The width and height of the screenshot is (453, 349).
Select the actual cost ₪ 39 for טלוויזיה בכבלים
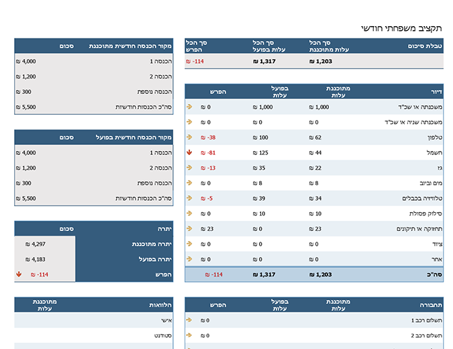(259, 199)
